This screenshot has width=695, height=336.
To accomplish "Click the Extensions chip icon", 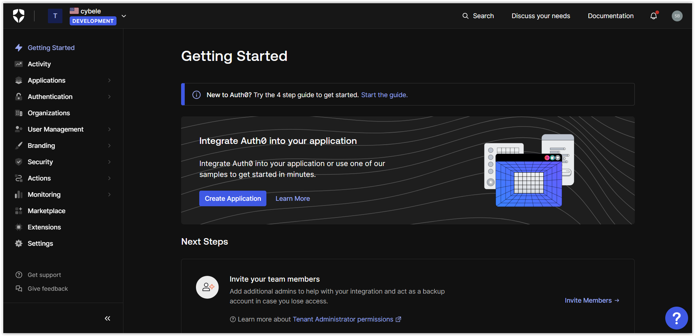I will coord(19,227).
